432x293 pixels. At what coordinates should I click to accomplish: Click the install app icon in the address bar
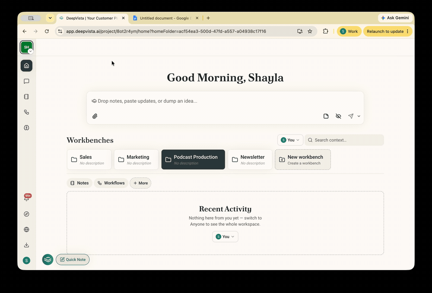coord(300,32)
